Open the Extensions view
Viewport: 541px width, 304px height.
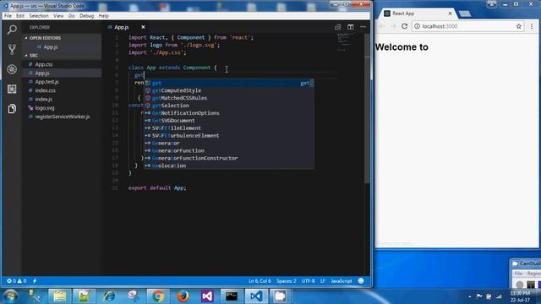12,89
